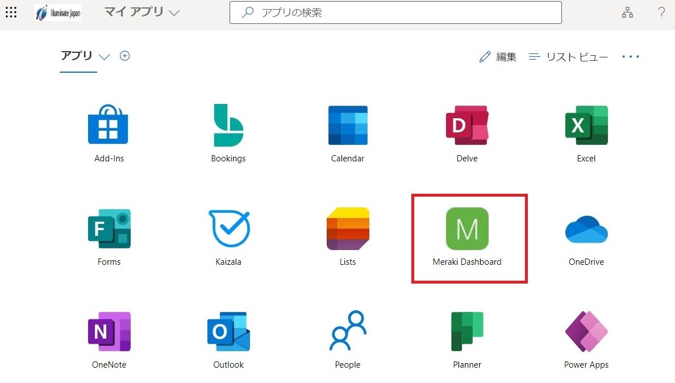This screenshot has width=675, height=383.
Task: Click the 編集 edit button
Action: click(x=498, y=56)
